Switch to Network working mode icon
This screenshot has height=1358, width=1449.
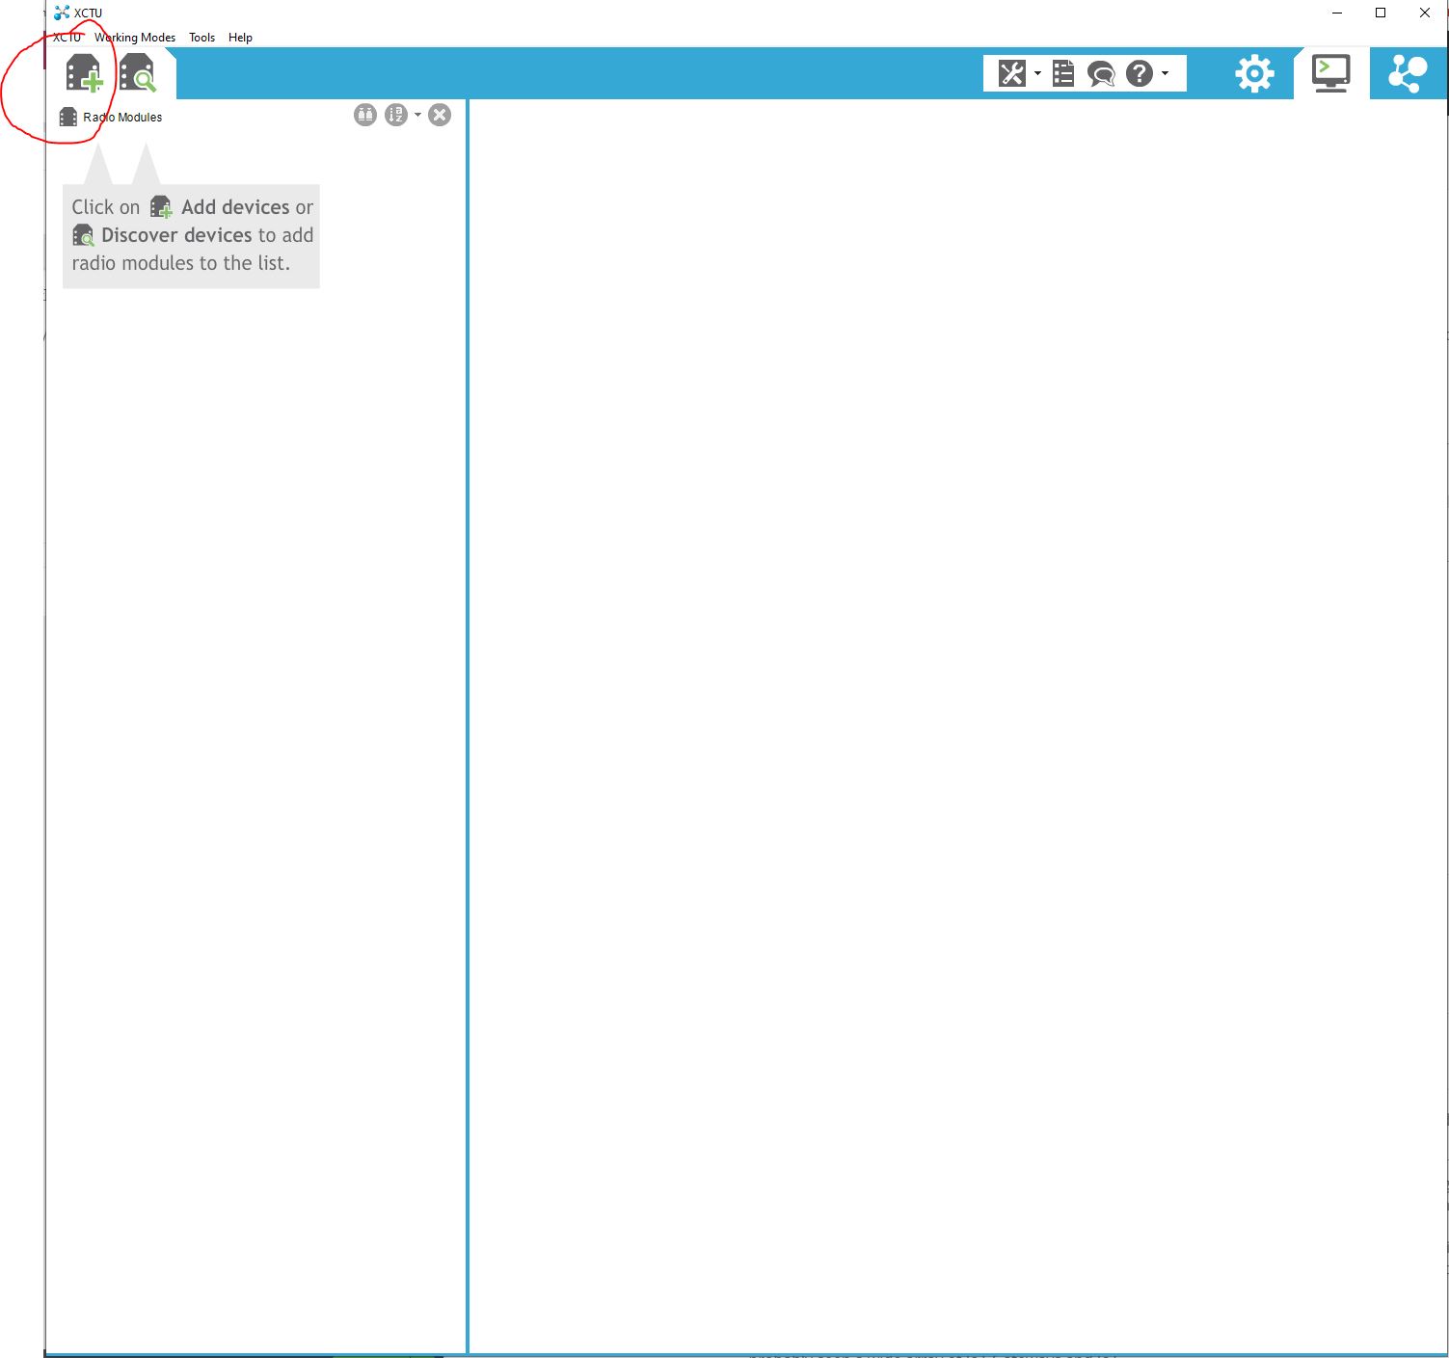click(x=1408, y=73)
